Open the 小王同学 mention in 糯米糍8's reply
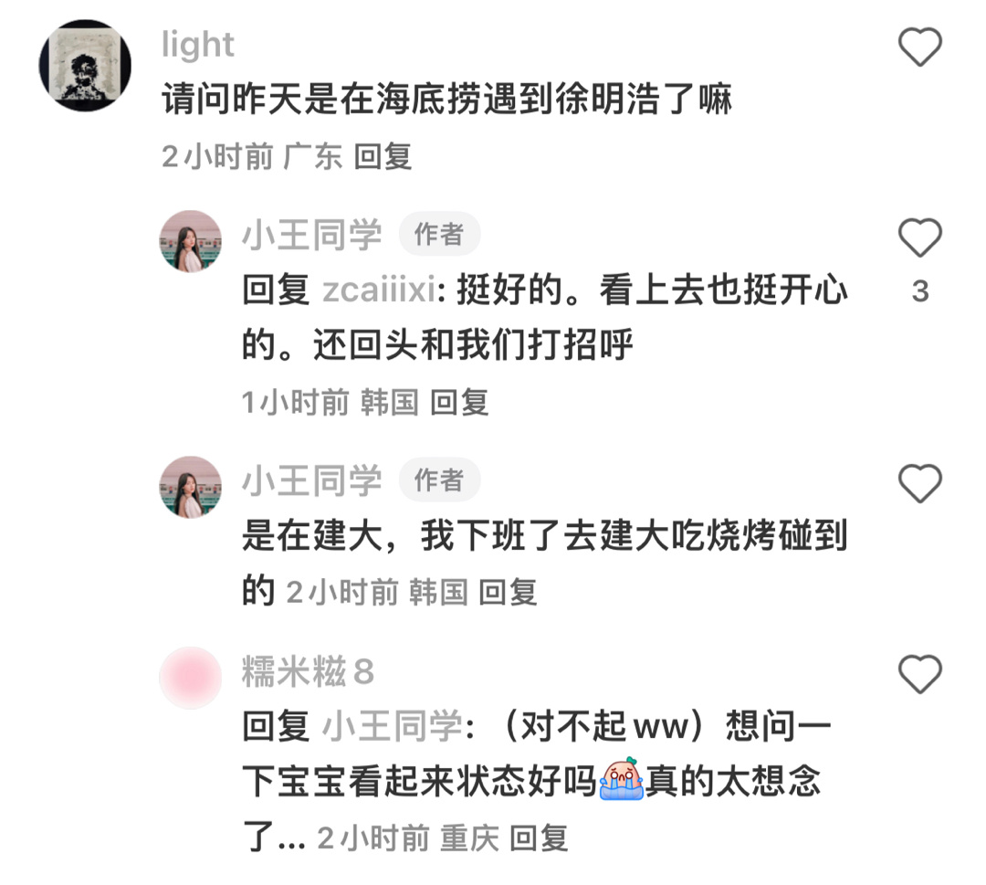 point(393,726)
